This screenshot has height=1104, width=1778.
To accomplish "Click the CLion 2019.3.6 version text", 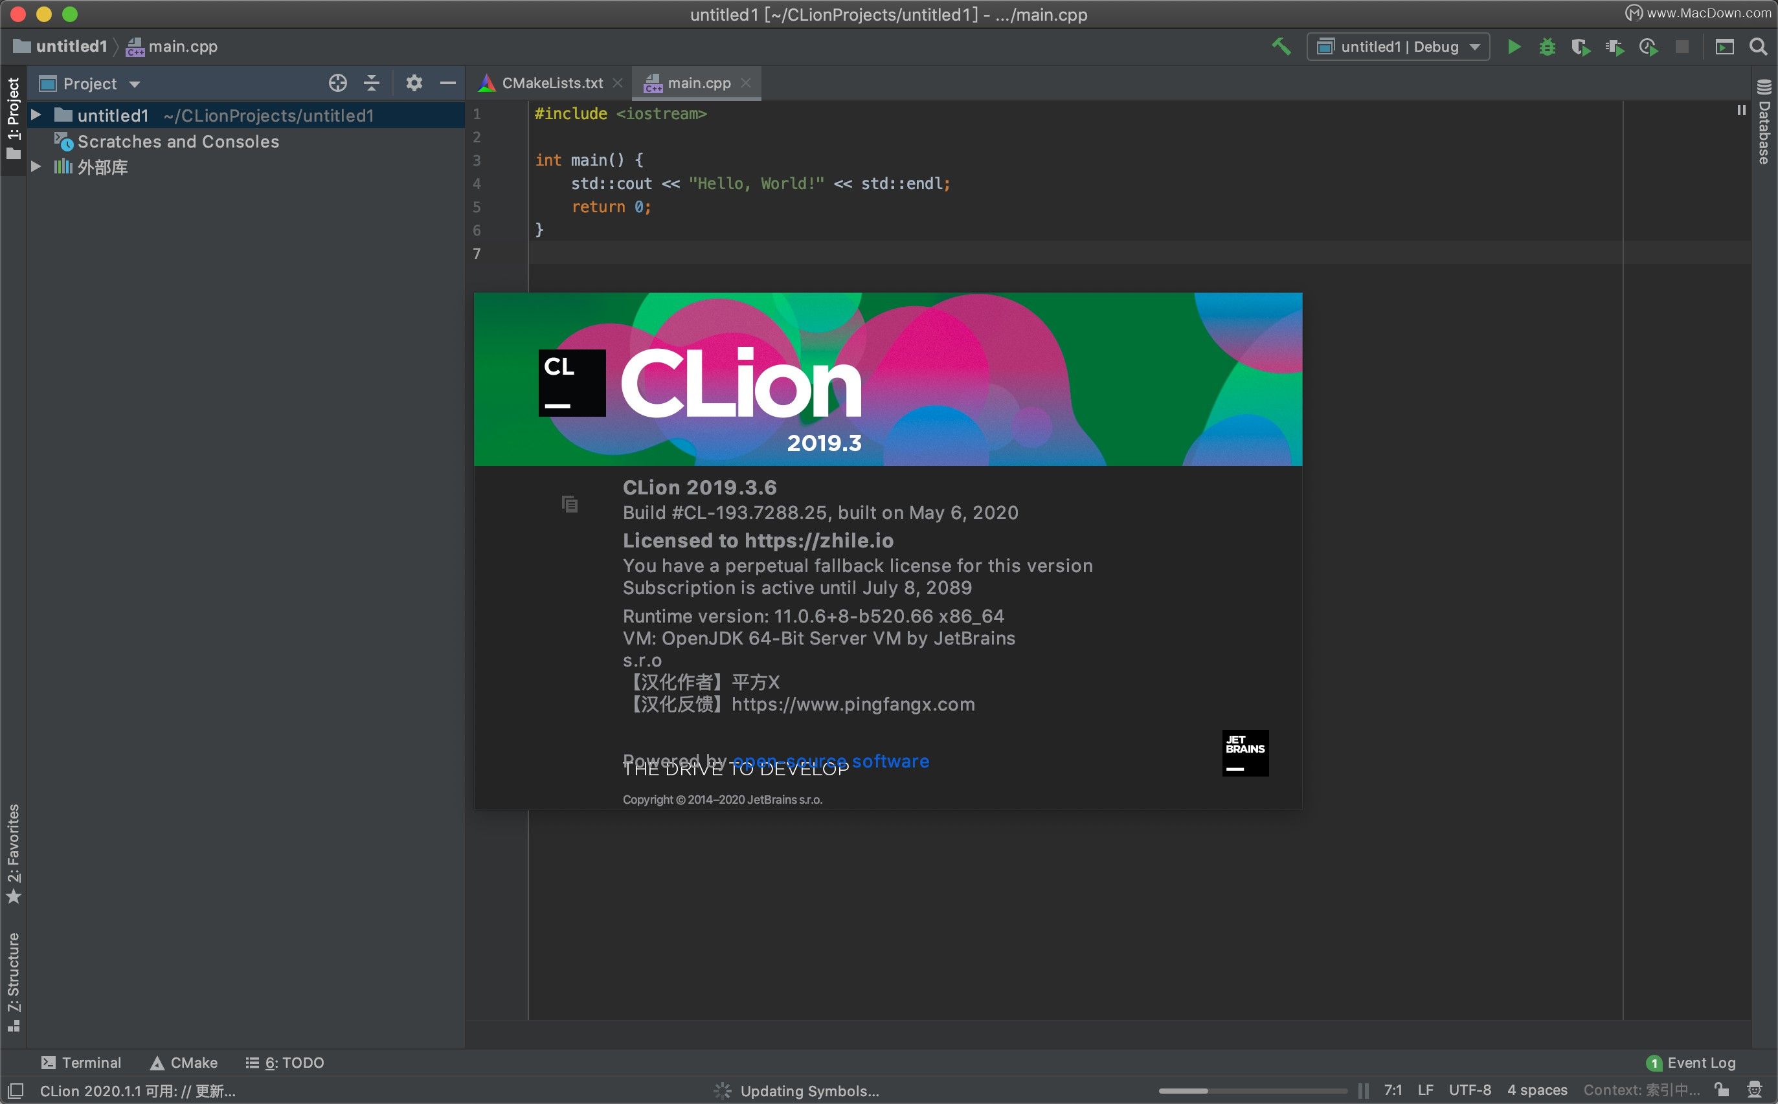I will pos(700,487).
